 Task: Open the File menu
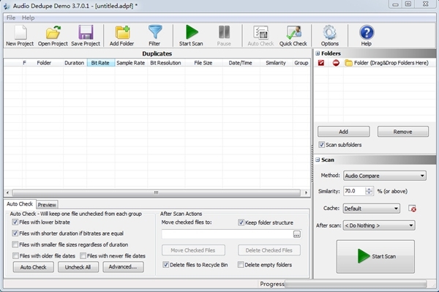(x=11, y=18)
